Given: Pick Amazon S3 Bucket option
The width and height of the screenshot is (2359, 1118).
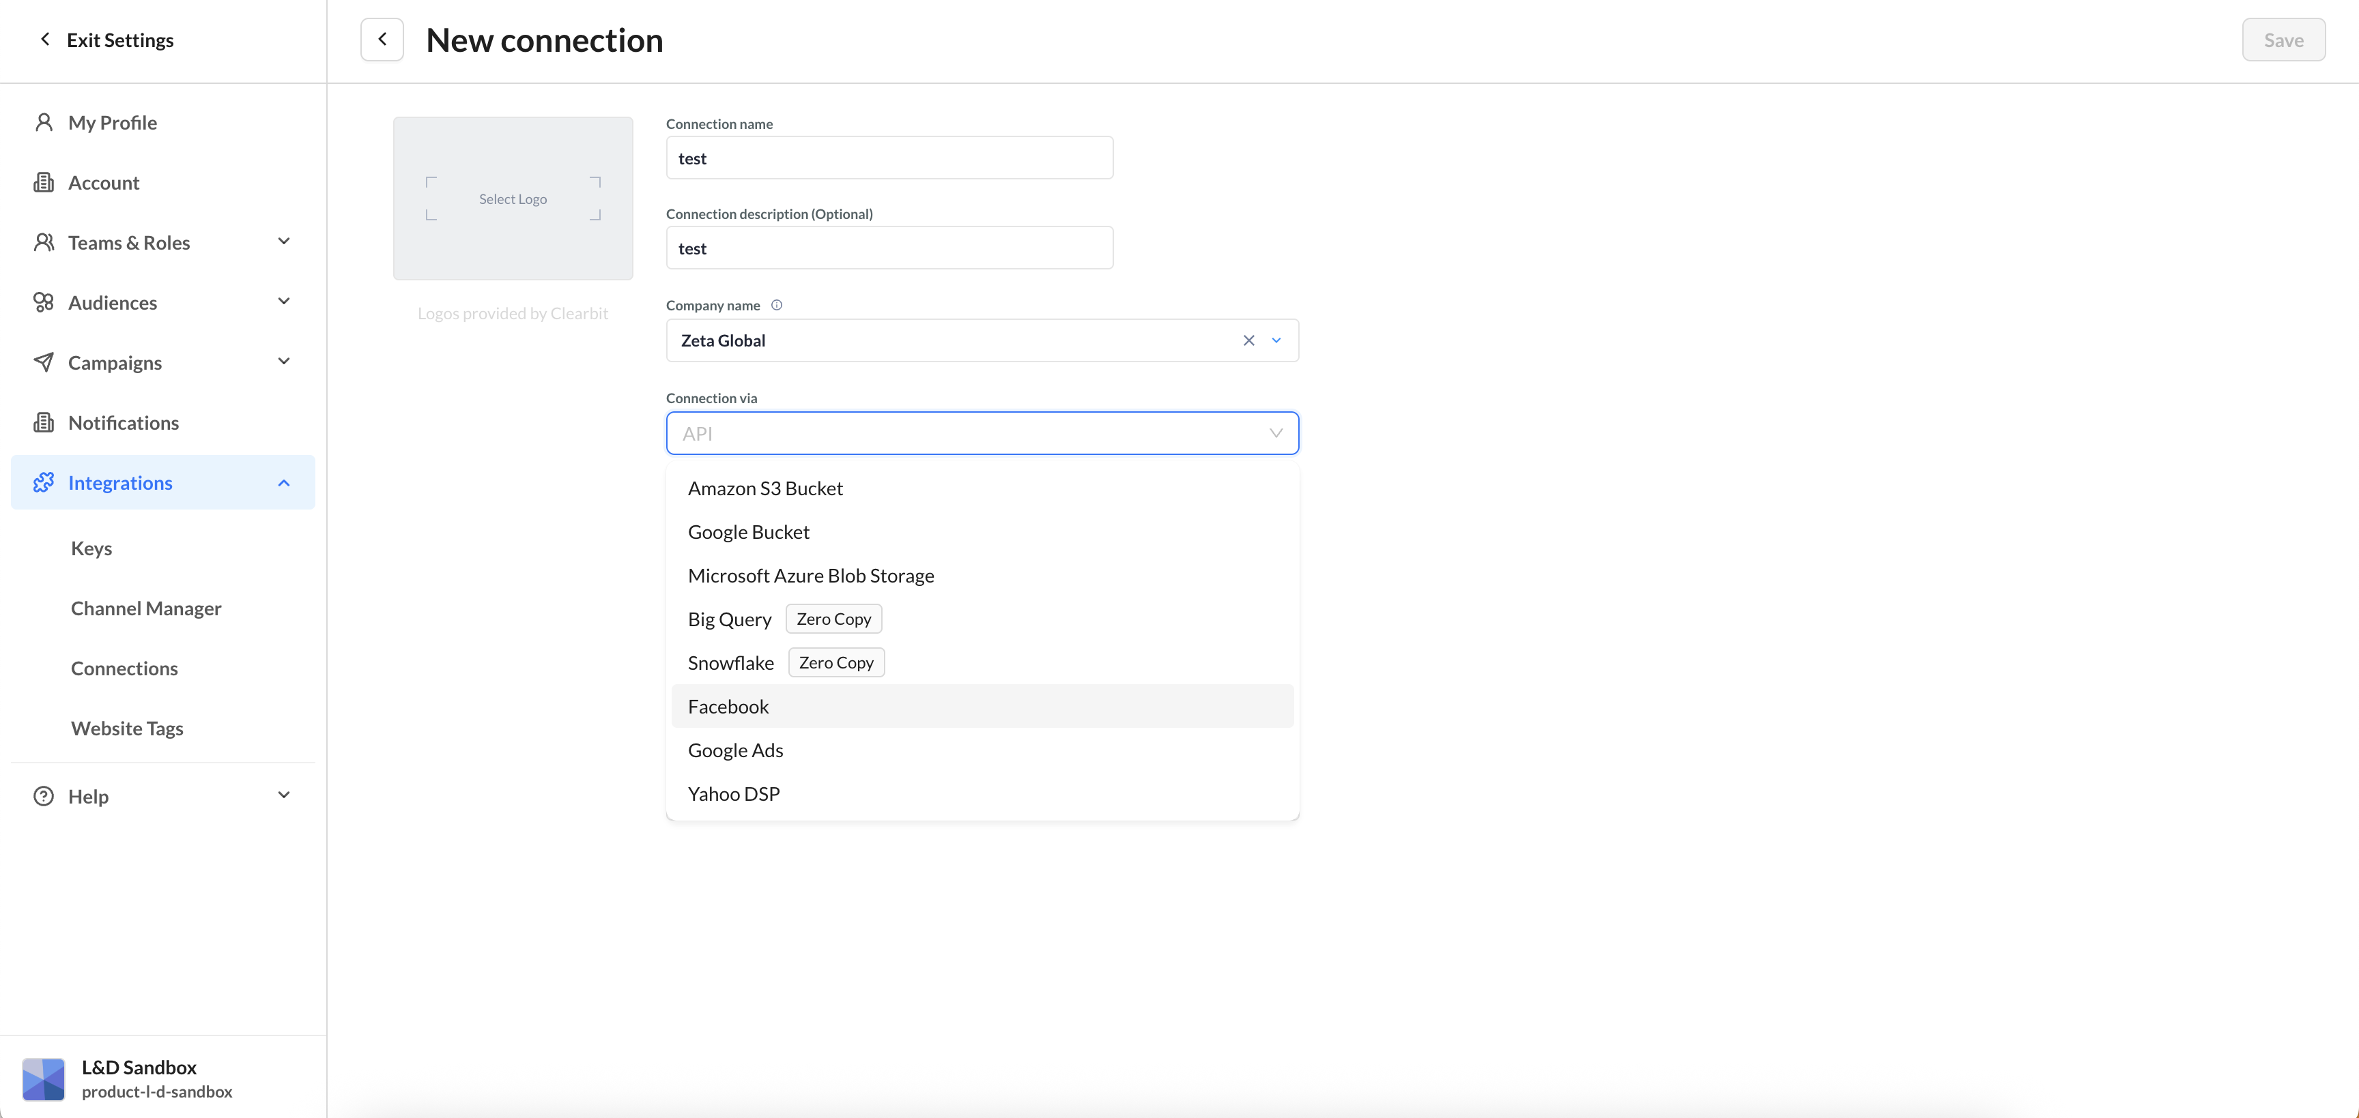Looking at the screenshot, I should click(766, 488).
